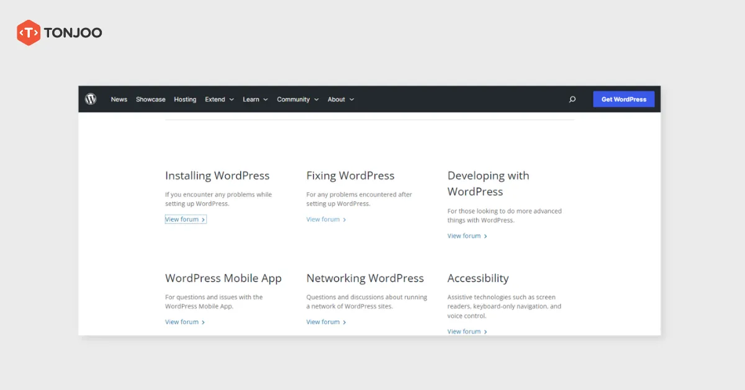Click the Installing WordPress heading
This screenshot has width=745, height=390.
click(x=217, y=176)
